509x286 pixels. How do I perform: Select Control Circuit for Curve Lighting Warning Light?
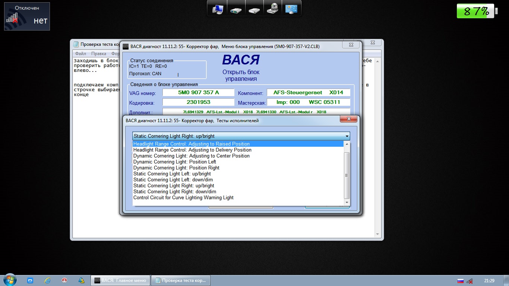pyautogui.click(x=183, y=198)
